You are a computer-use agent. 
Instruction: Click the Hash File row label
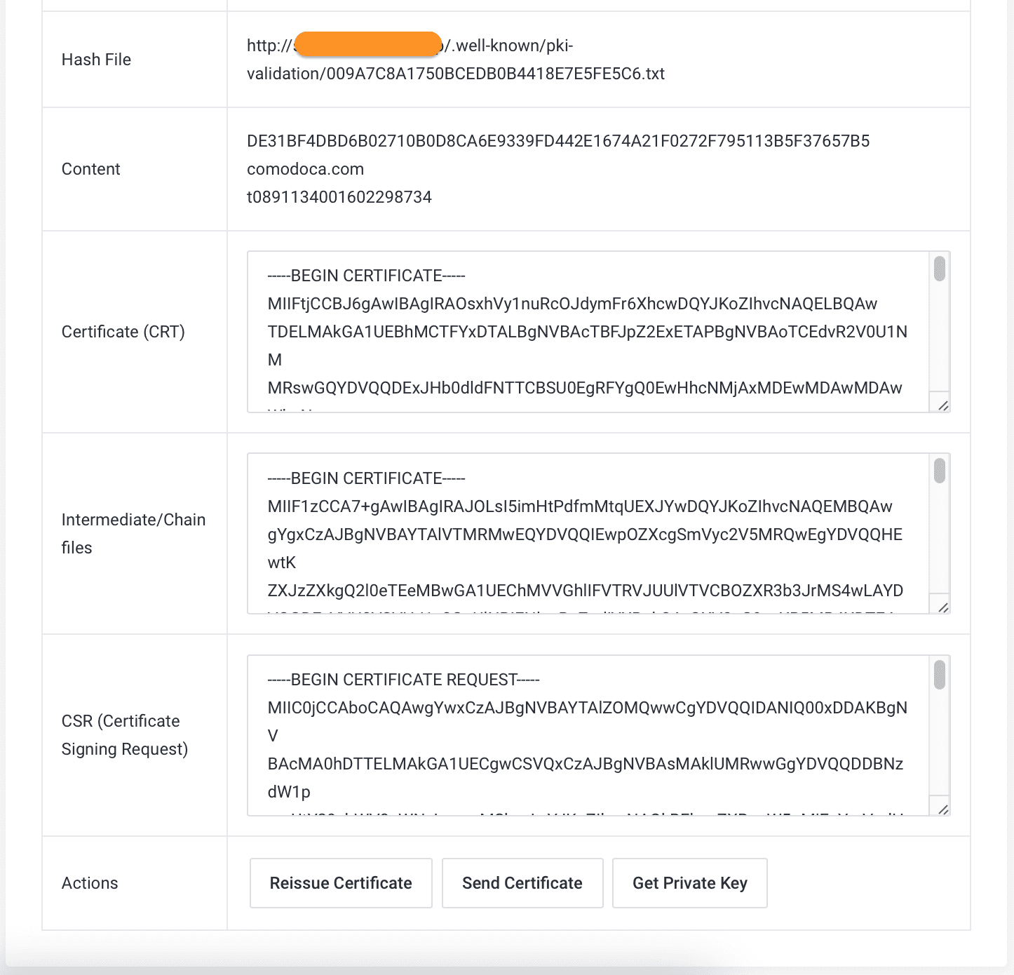point(96,60)
